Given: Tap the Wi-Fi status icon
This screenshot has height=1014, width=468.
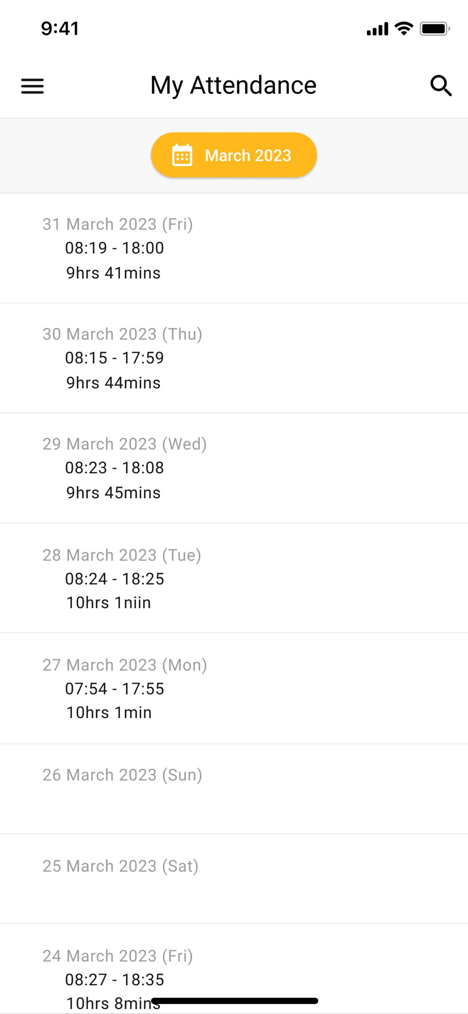Looking at the screenshot, I should tap(404, 28).
